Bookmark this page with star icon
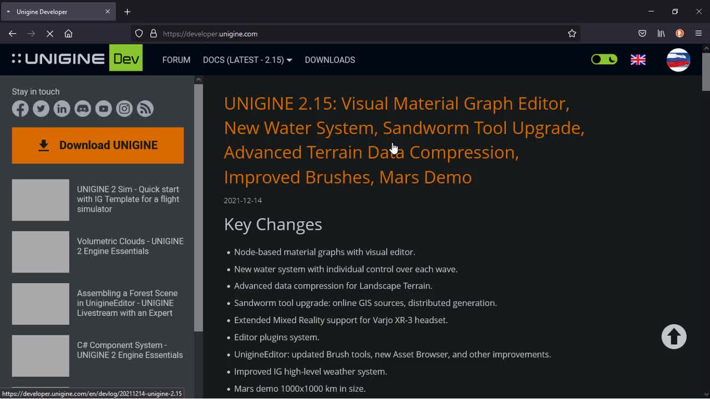This screenshot has height=399, width=710. [572, 34]
